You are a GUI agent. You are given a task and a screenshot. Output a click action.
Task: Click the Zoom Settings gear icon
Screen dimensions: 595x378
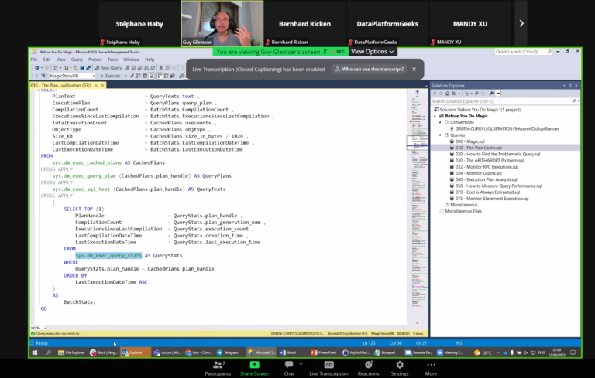pyautogui.click(x=400, y=365)
